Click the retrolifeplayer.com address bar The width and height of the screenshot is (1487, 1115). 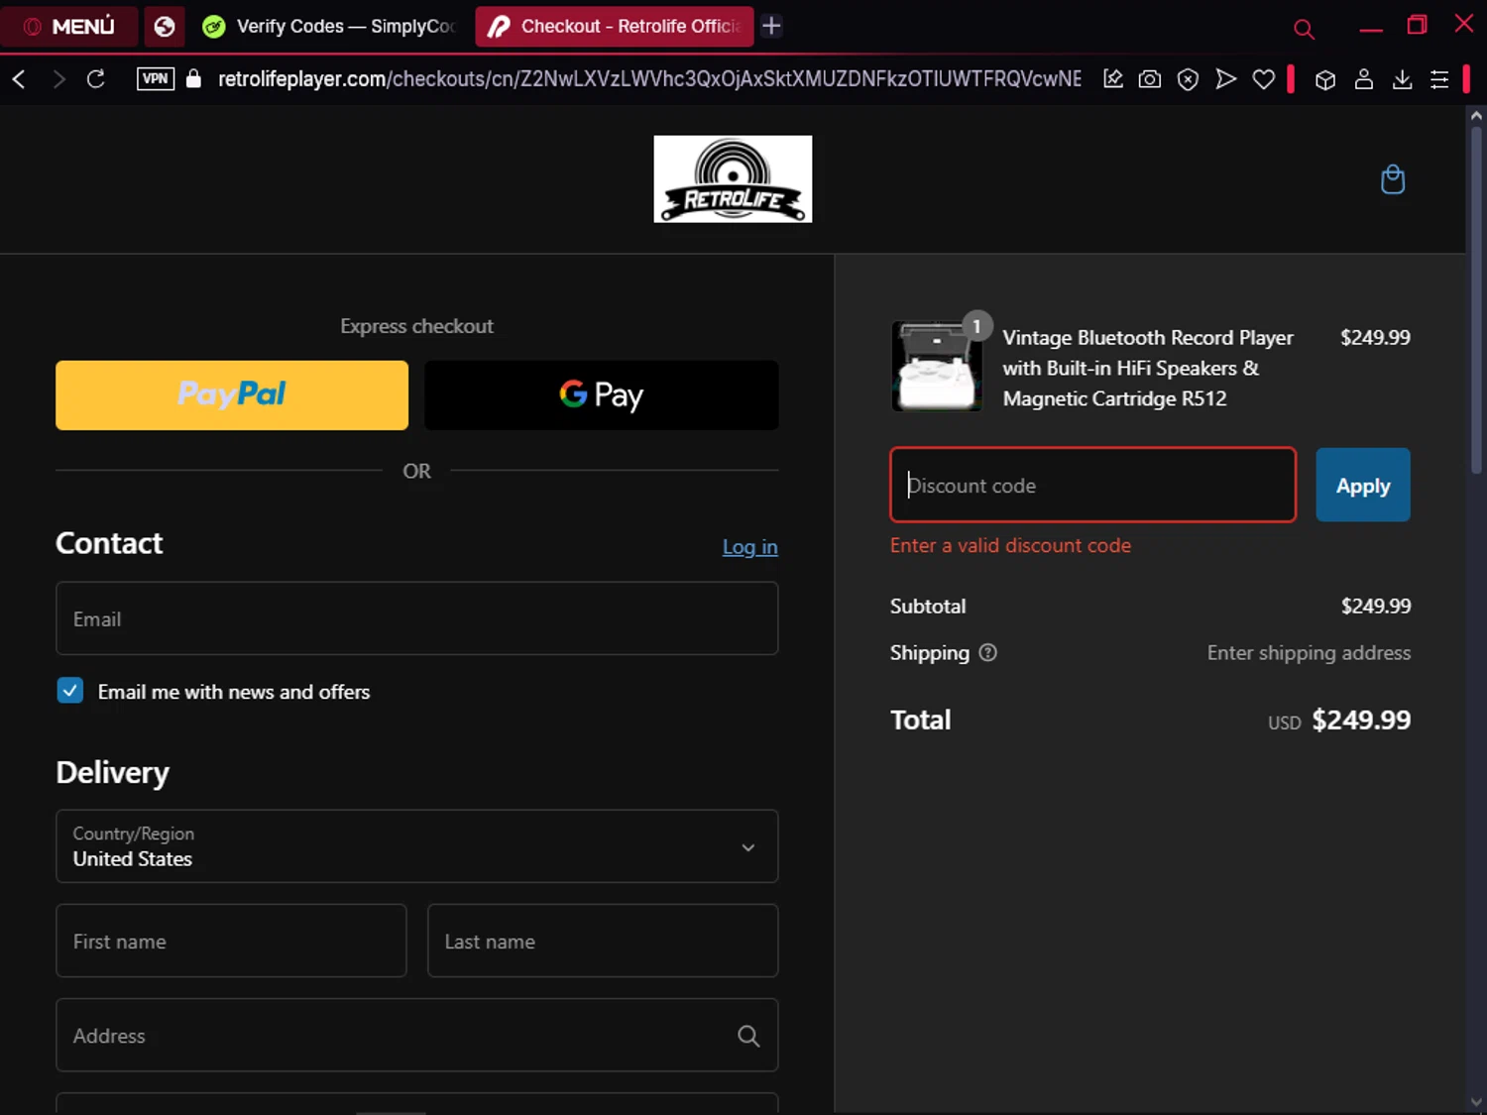649,79
